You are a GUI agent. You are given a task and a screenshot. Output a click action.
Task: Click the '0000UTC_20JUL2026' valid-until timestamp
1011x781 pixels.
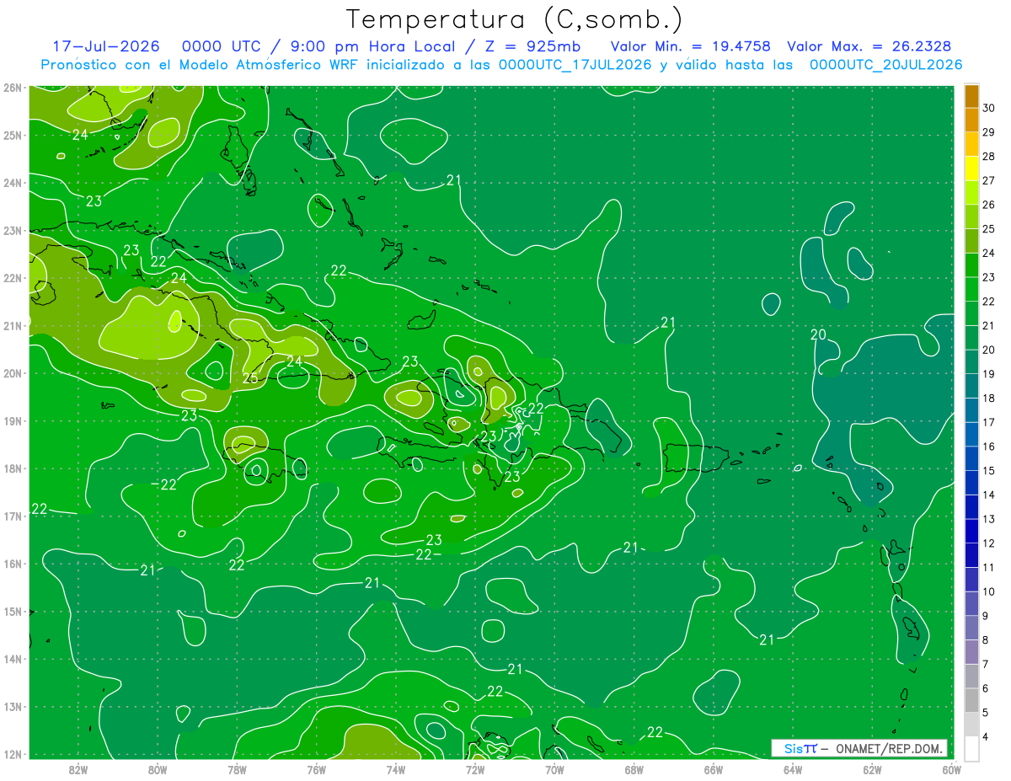(x=885, y=65)
